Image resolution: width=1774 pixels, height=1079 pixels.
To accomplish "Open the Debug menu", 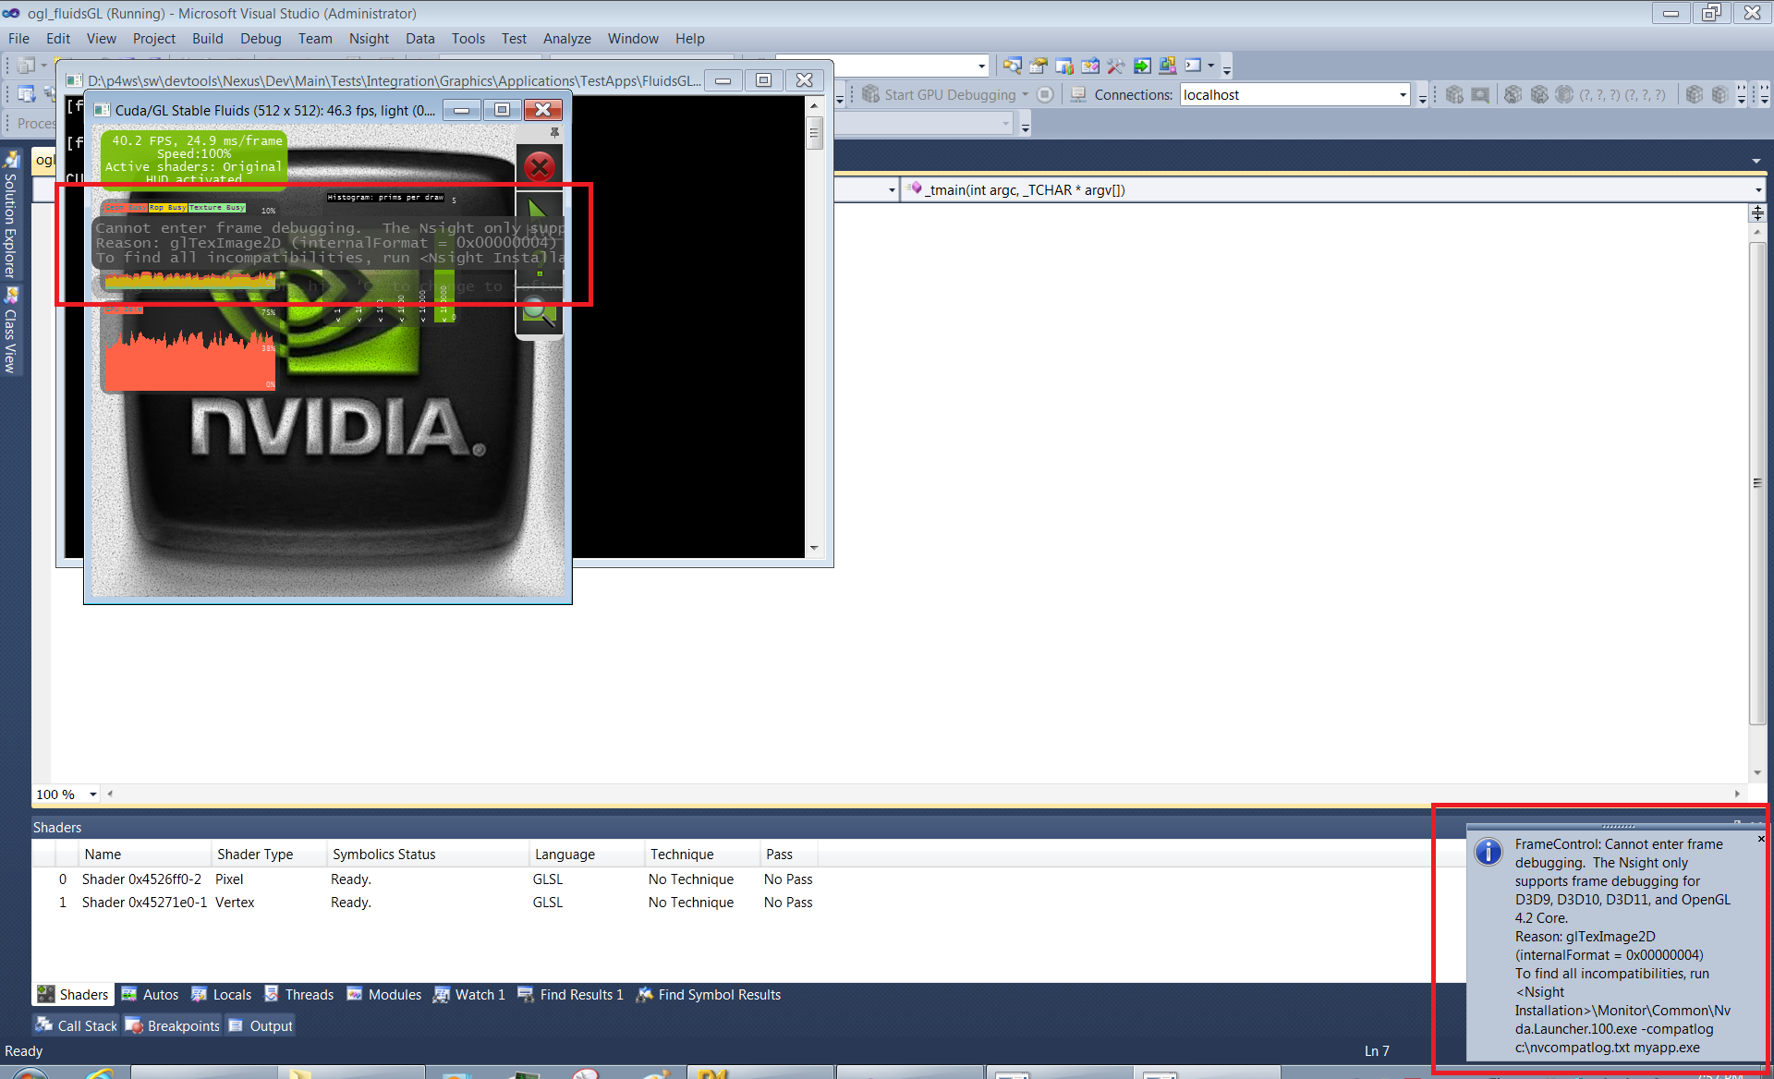I will 261,38.
